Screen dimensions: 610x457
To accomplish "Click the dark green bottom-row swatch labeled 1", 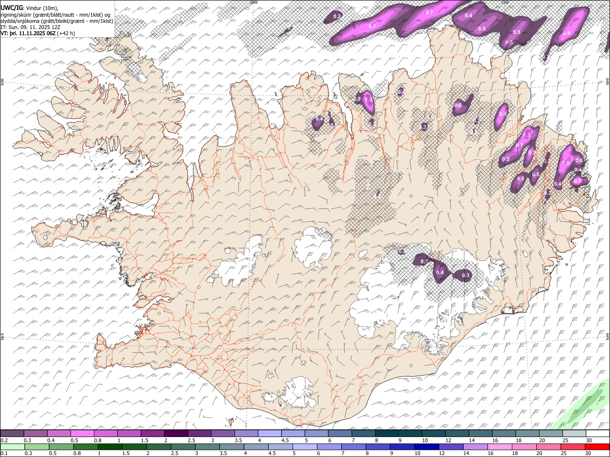I will (x=110, y=447).
